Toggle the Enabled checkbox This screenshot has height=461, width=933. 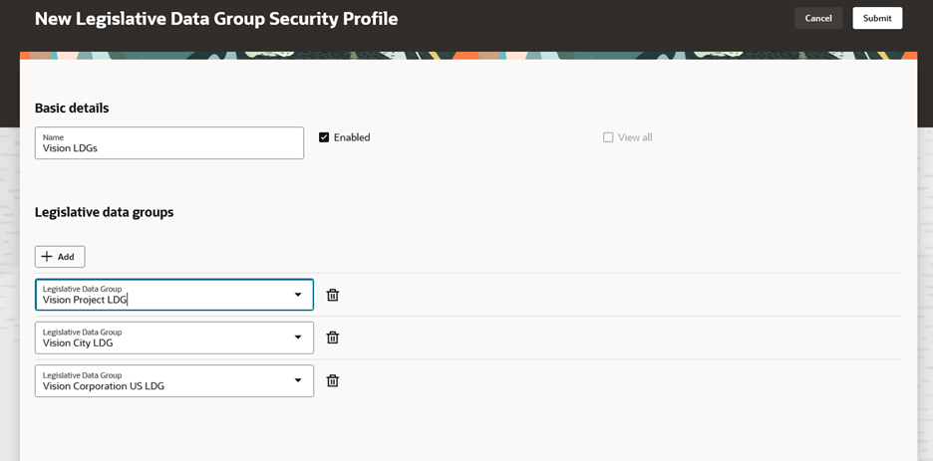[324, 137]
